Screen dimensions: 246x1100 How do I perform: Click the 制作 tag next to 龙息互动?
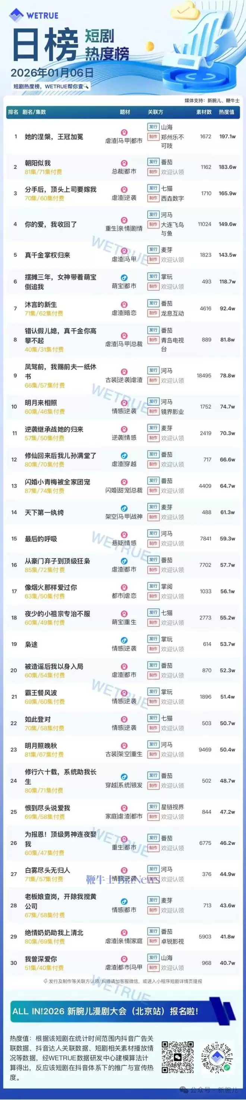tap(153, 313)
